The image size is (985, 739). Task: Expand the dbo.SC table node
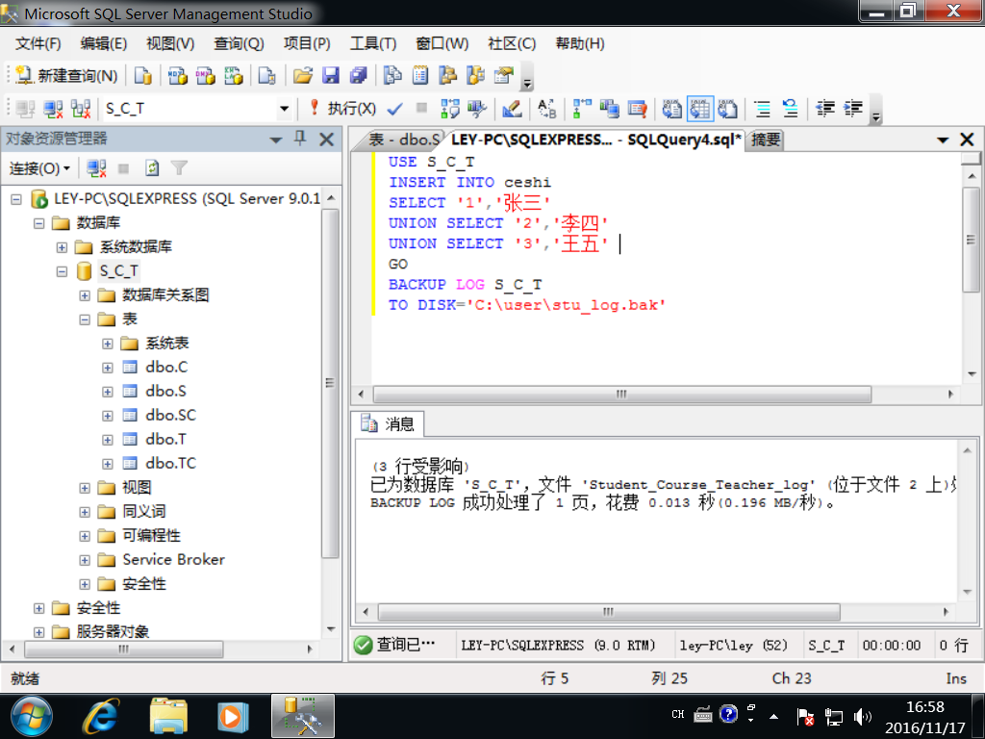(108, 416)
